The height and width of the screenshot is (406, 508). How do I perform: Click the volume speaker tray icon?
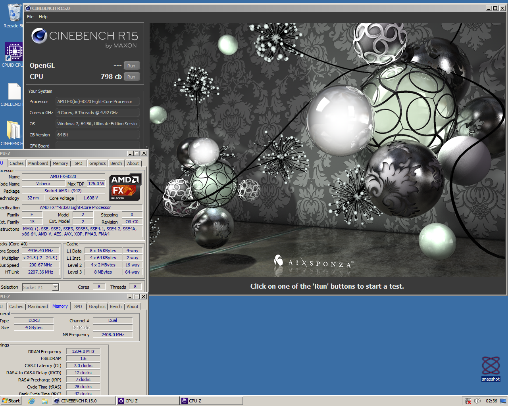(x=477, y=401)
